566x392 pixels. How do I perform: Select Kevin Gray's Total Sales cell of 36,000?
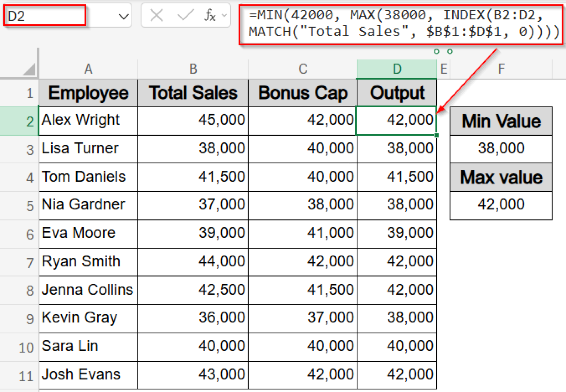click(x=193, y=318)
